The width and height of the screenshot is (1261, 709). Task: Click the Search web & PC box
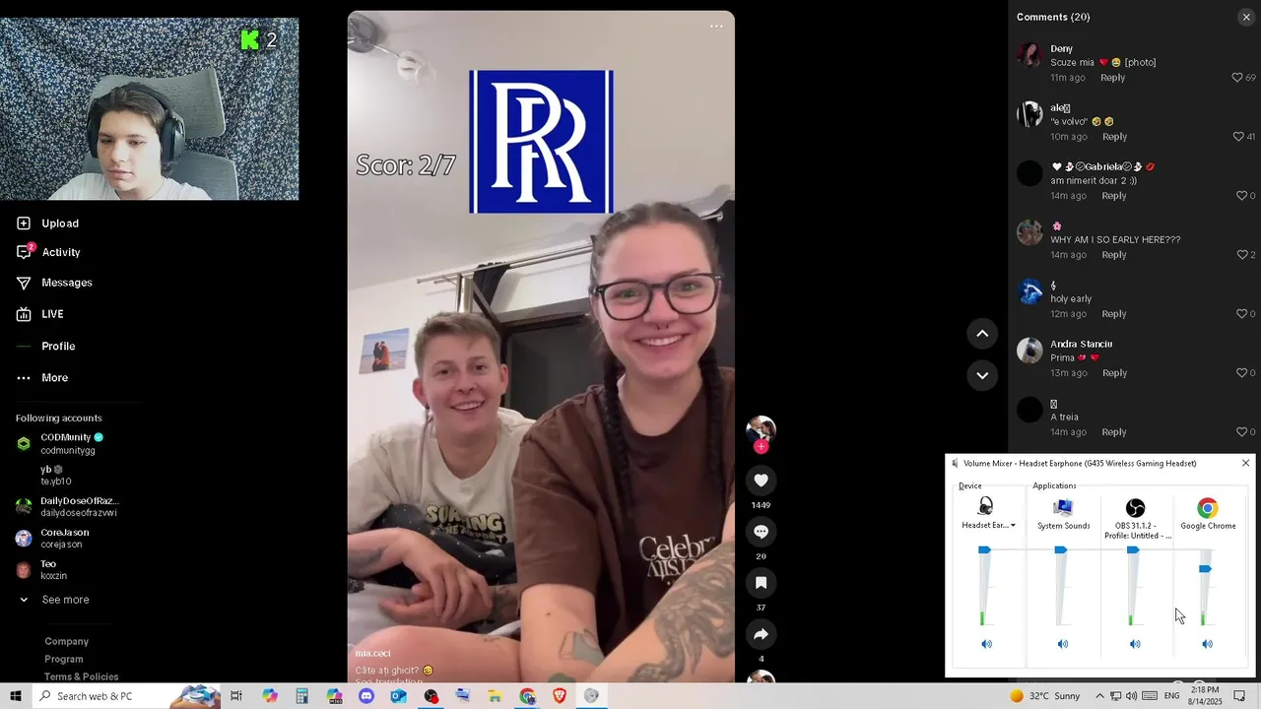coord(126,696)
